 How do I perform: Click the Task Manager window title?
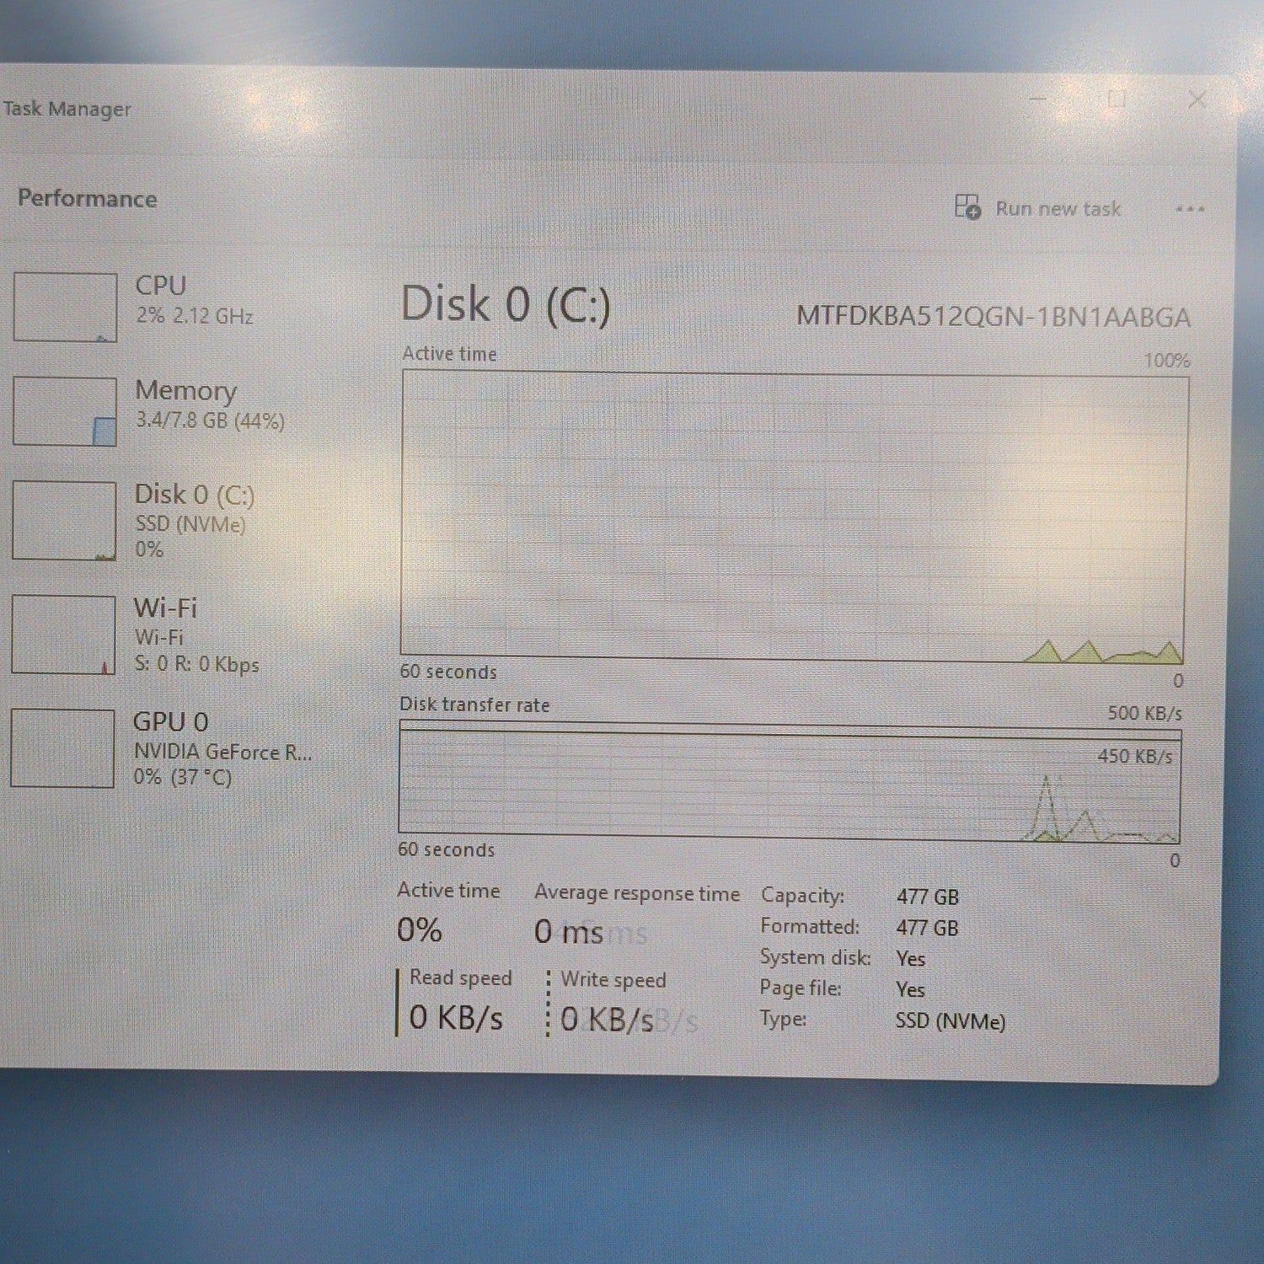pos(67,109)
